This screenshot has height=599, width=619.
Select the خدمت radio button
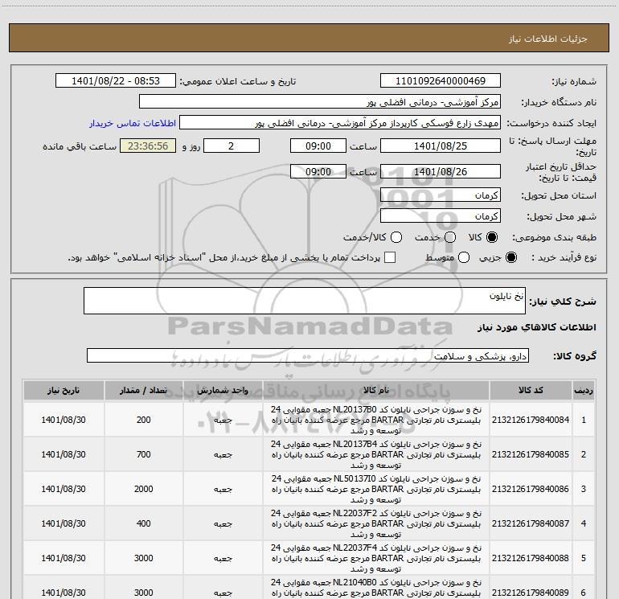click(450, 237)
